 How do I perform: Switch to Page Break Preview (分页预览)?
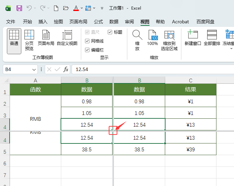[29, 40]
